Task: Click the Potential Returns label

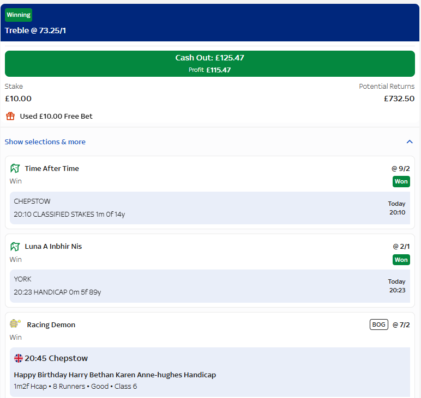Action: (387, 87)
